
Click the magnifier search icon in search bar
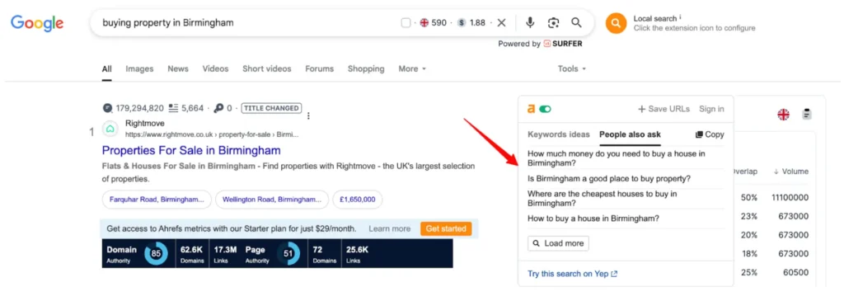(576, 22)
